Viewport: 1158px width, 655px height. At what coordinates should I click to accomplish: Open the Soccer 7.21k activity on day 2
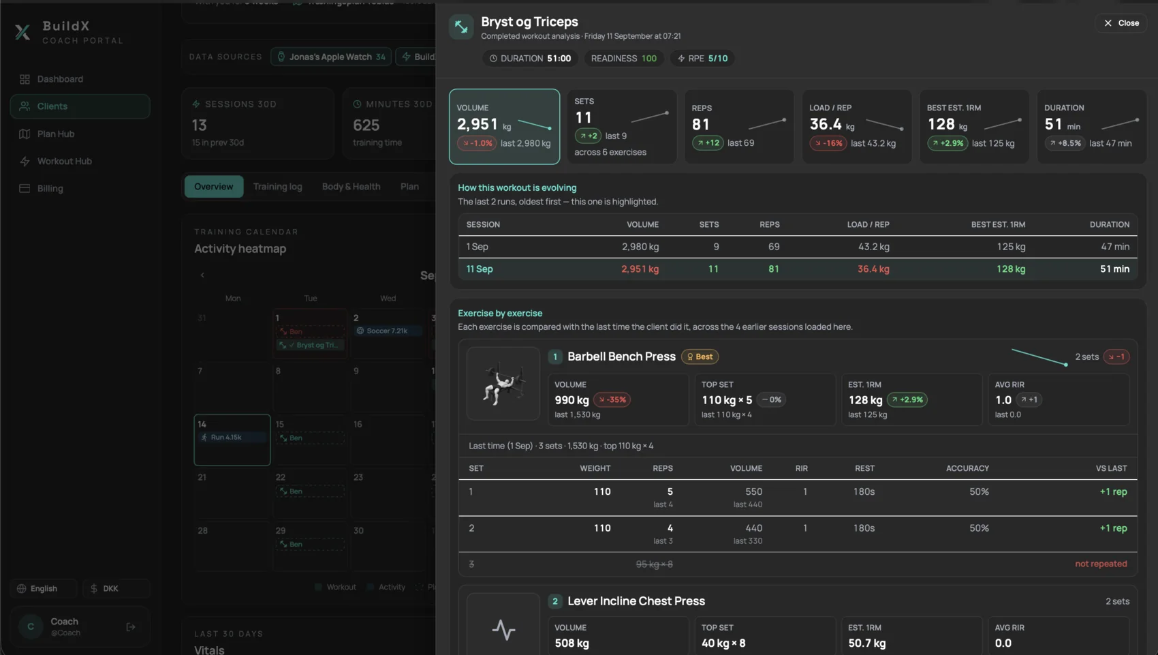388,331
